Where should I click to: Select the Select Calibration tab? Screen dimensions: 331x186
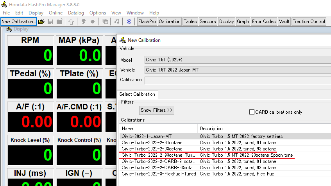[x=137, y=94]
